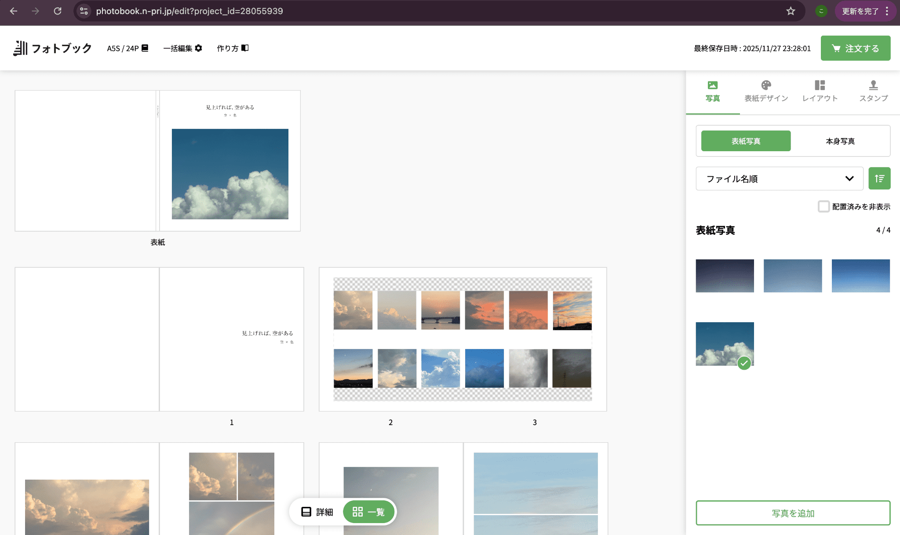The width and height of the screenshot is (900, 535).
Task: Open the A5S / 24P size selector
Action: coord(128,48)
